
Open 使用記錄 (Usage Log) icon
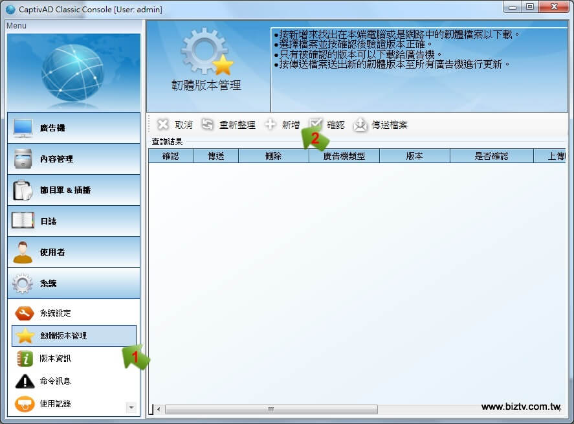(x=25, y=404)
